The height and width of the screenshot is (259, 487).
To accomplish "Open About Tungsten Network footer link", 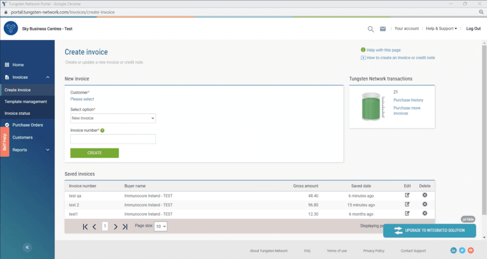I will point(269,251).
